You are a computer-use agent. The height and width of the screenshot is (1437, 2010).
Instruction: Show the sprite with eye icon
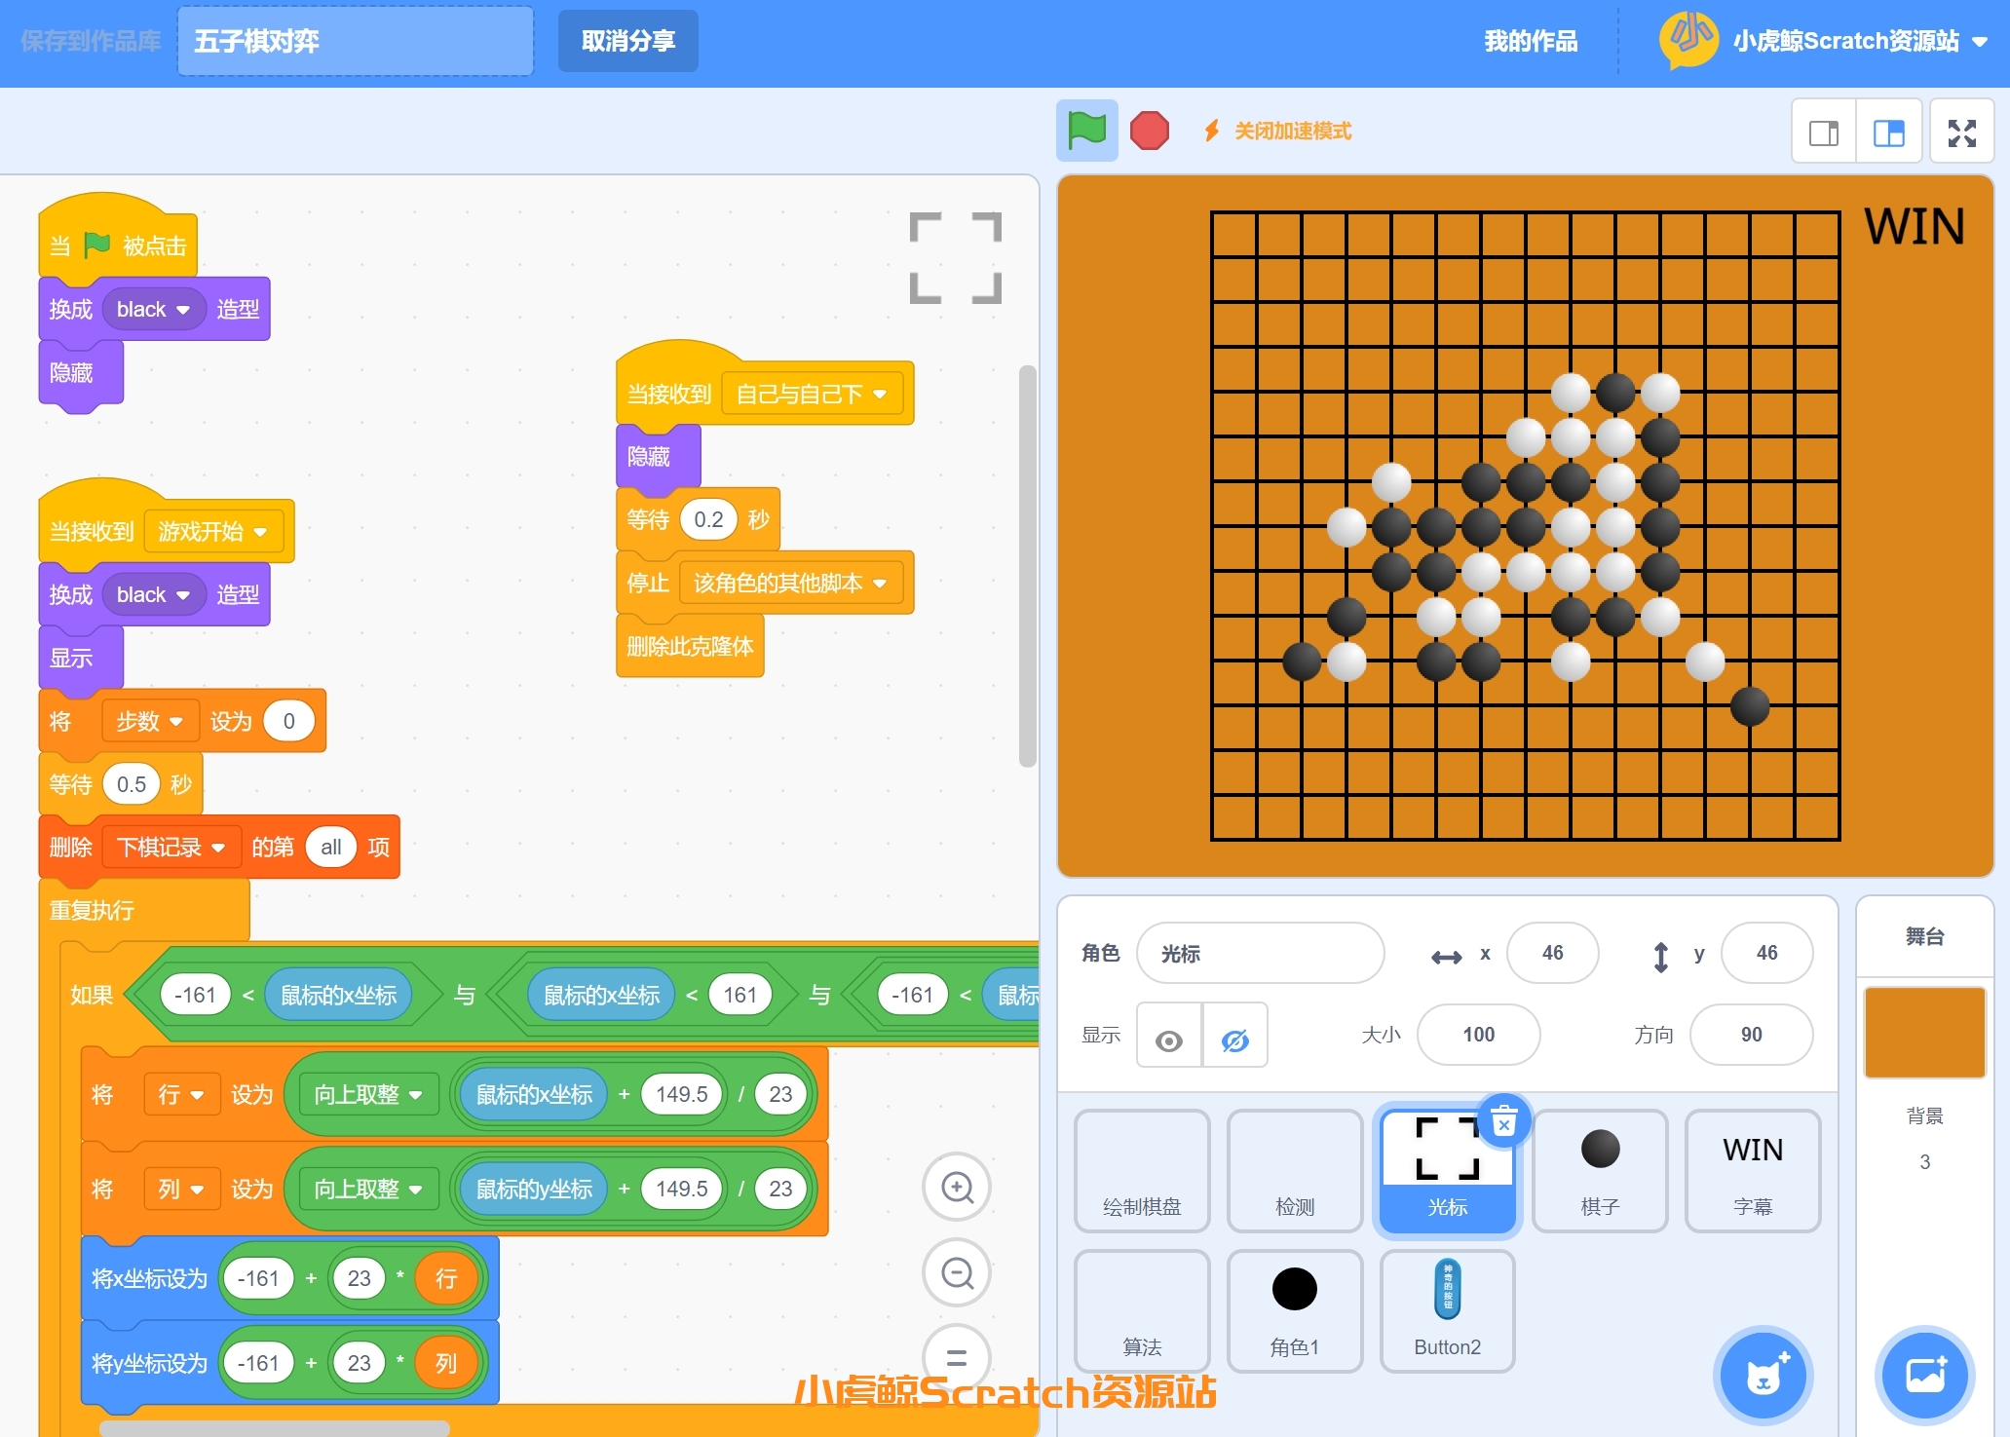tap(1169, 1036)
